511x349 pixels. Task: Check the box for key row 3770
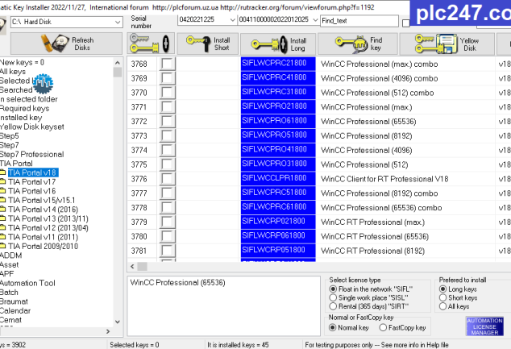[167, 93]
